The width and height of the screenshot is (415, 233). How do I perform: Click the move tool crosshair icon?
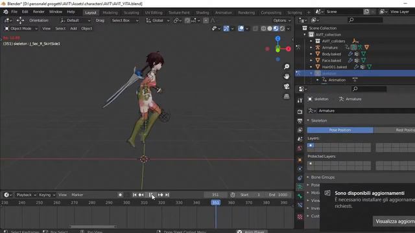coord(20,20)
